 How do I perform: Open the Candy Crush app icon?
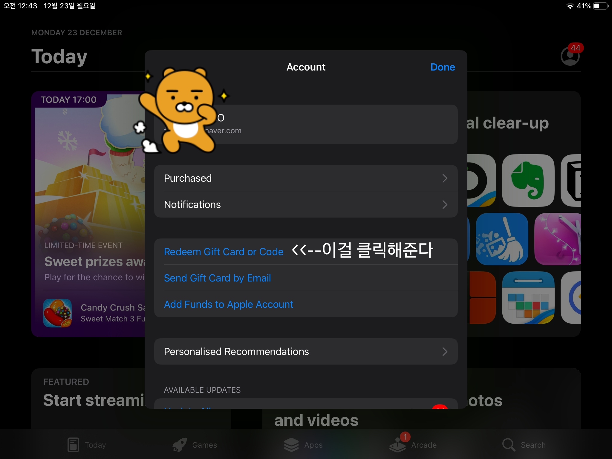(x=57, y=313)
